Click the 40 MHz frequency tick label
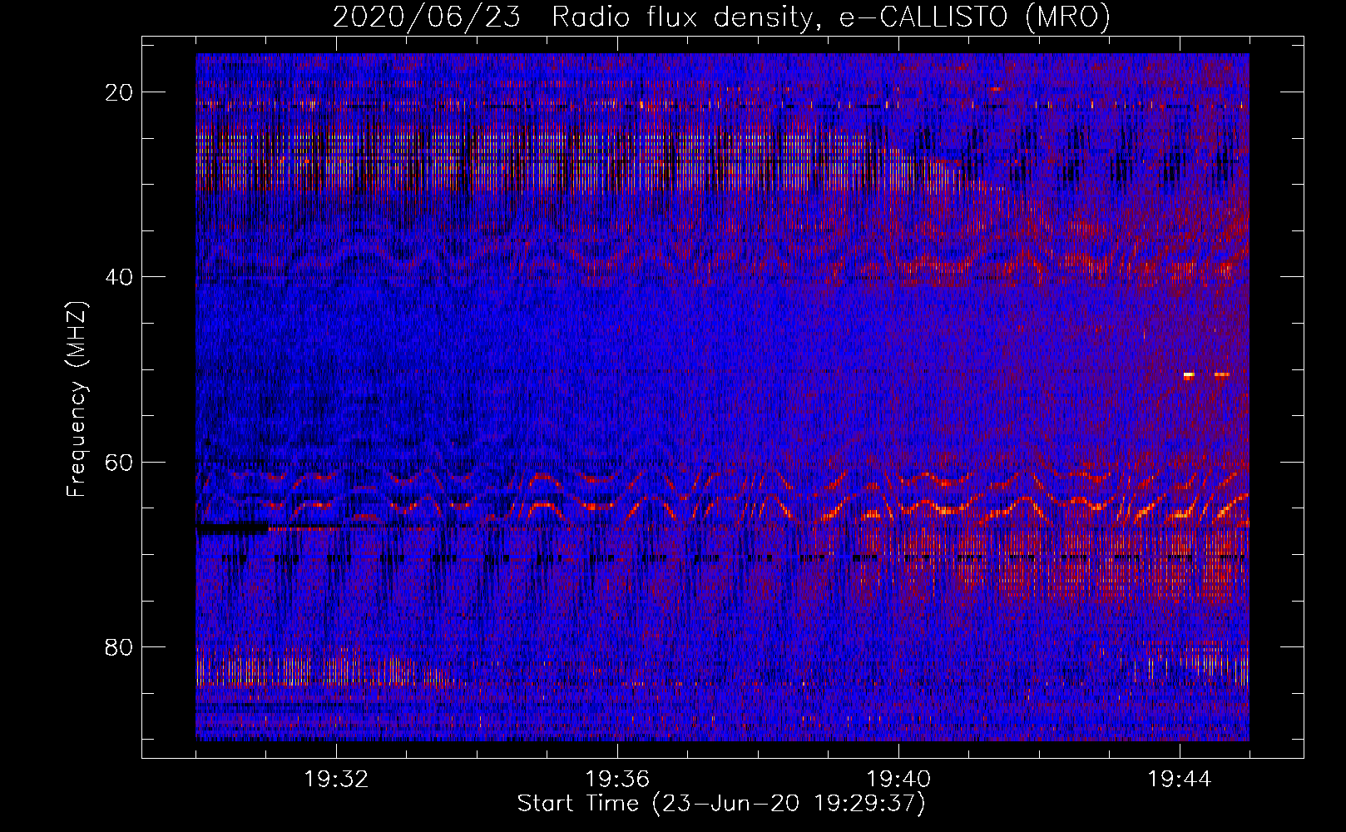Screen dimensions: 1346x832 pos(119,277)
